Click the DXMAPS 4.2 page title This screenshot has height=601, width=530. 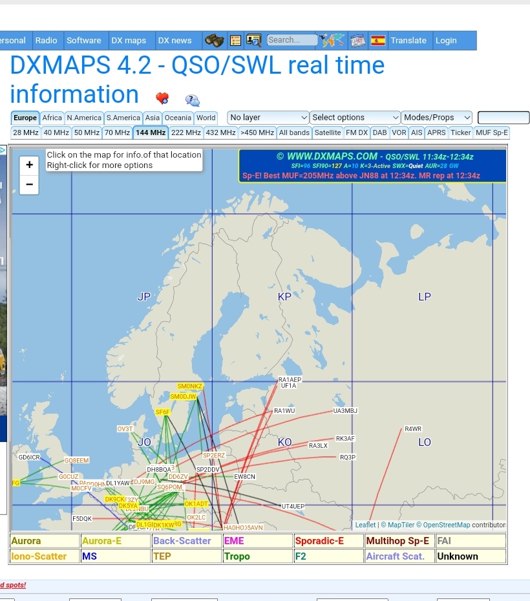click(x=197, y=79)
